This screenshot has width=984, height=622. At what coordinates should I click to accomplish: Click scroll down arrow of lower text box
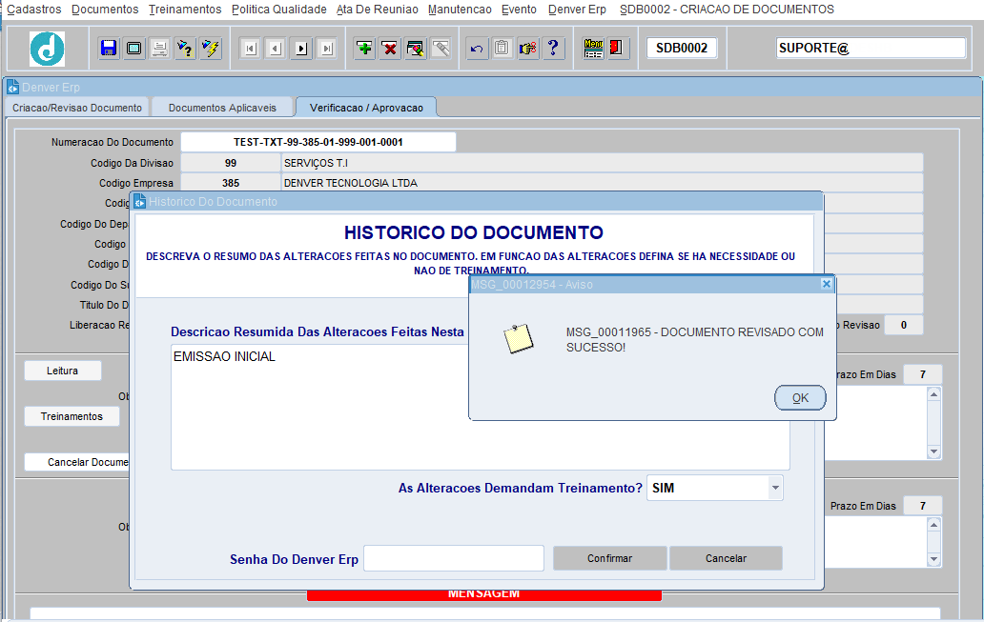click(933, 559)
